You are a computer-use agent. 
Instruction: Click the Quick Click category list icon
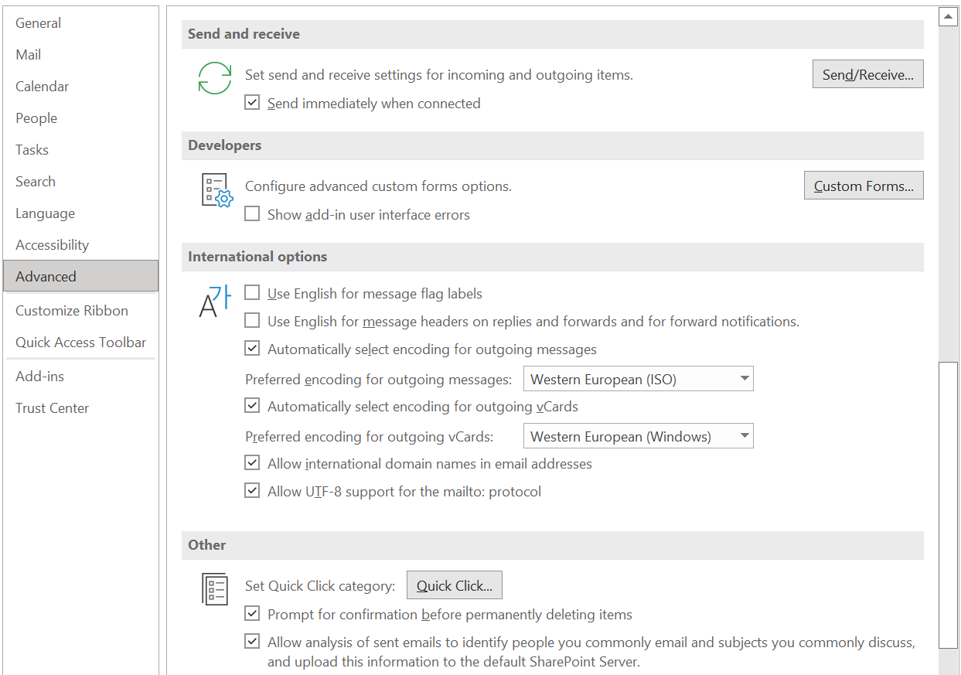[x=214, y=589]
